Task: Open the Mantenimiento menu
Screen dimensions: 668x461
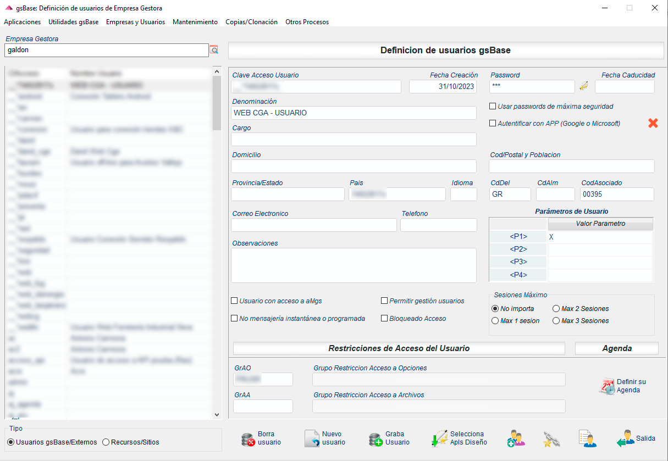Action: click(x=195, y=22)
